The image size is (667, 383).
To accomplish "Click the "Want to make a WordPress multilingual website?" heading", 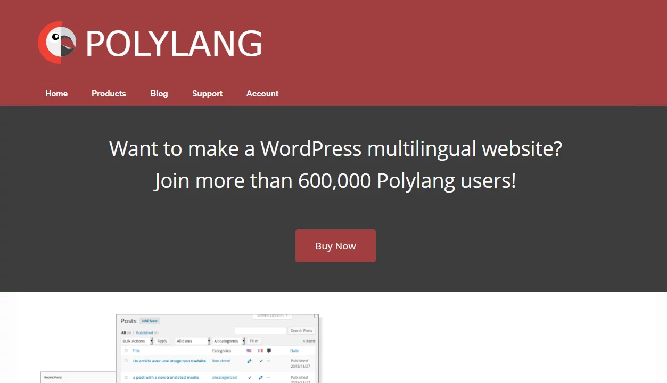I will click(335, 148).
